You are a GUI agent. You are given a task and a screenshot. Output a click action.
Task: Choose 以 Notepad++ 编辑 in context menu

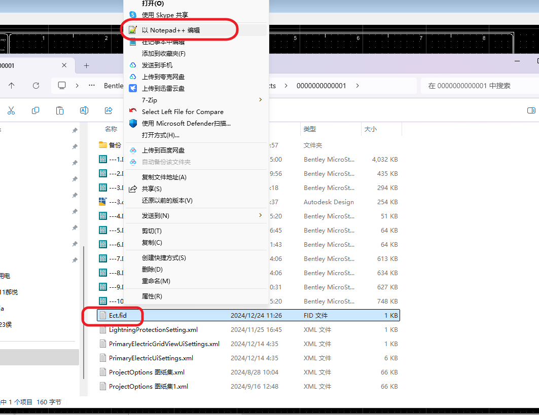pos(196,30)
